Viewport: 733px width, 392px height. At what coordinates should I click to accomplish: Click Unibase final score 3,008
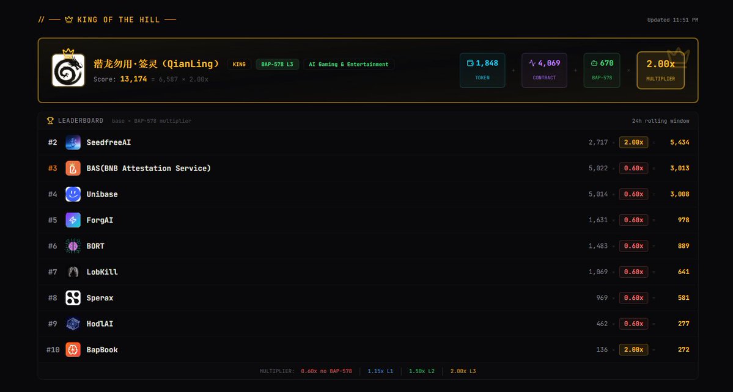pyautogui.click(x=680, y=194)
